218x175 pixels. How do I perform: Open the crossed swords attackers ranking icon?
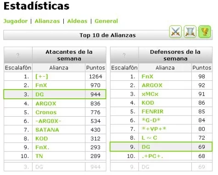[x=175, y=32]
